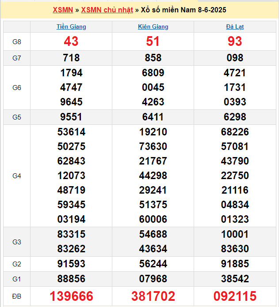Click the G6 number 1794
Viewport: 279px width, 307px height.
coord(71,73)
